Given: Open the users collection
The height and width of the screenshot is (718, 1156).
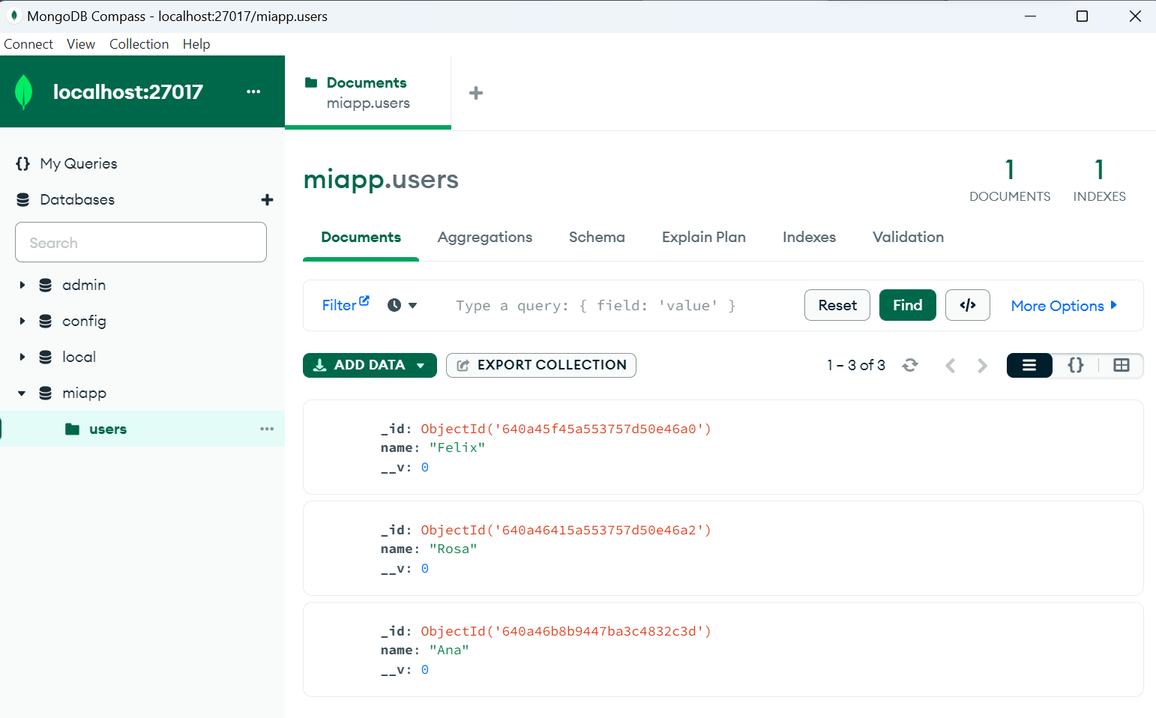Looking at the screenshot, I should point(108,429).
